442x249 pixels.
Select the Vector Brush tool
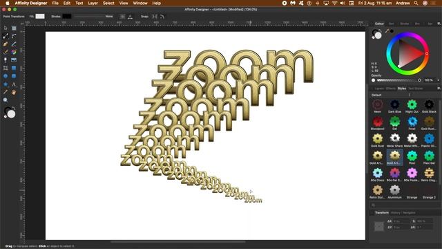click(6, 52)
